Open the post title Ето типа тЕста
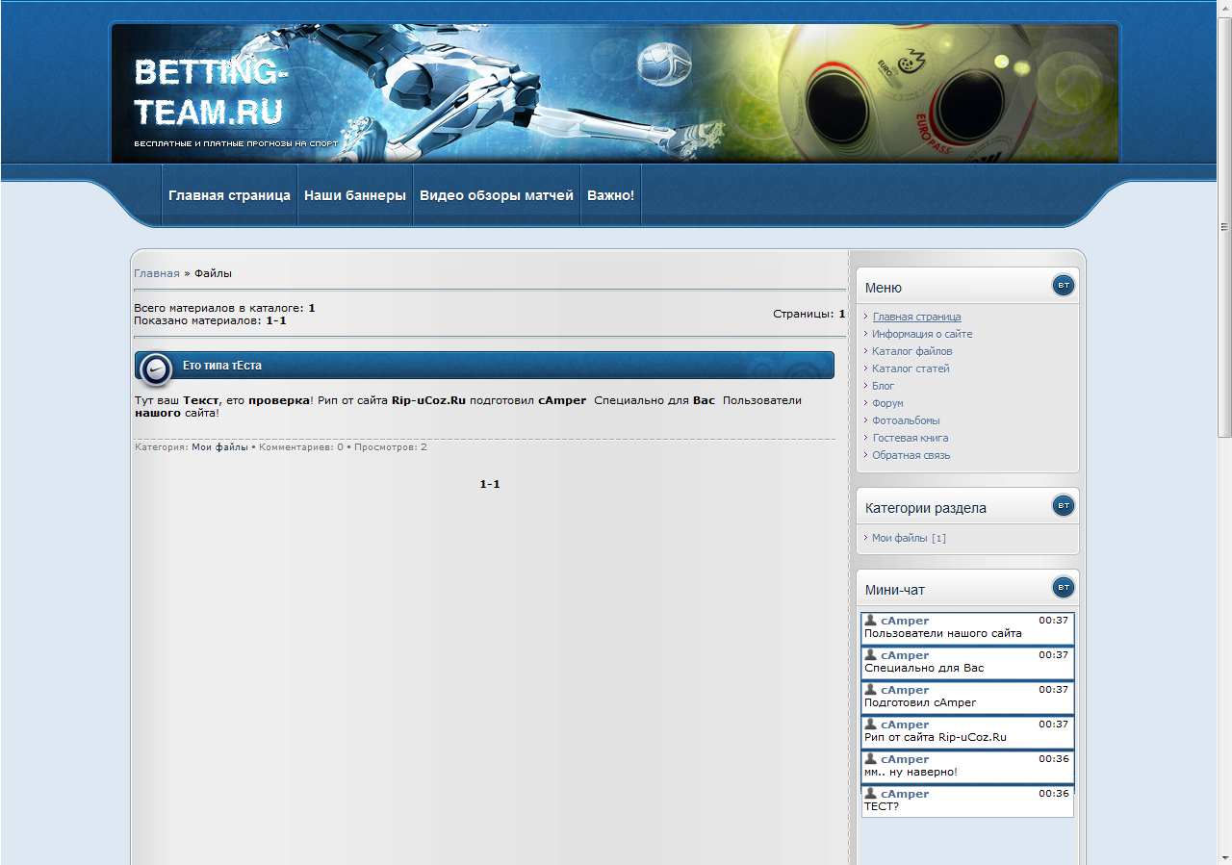 pos(222,366)
